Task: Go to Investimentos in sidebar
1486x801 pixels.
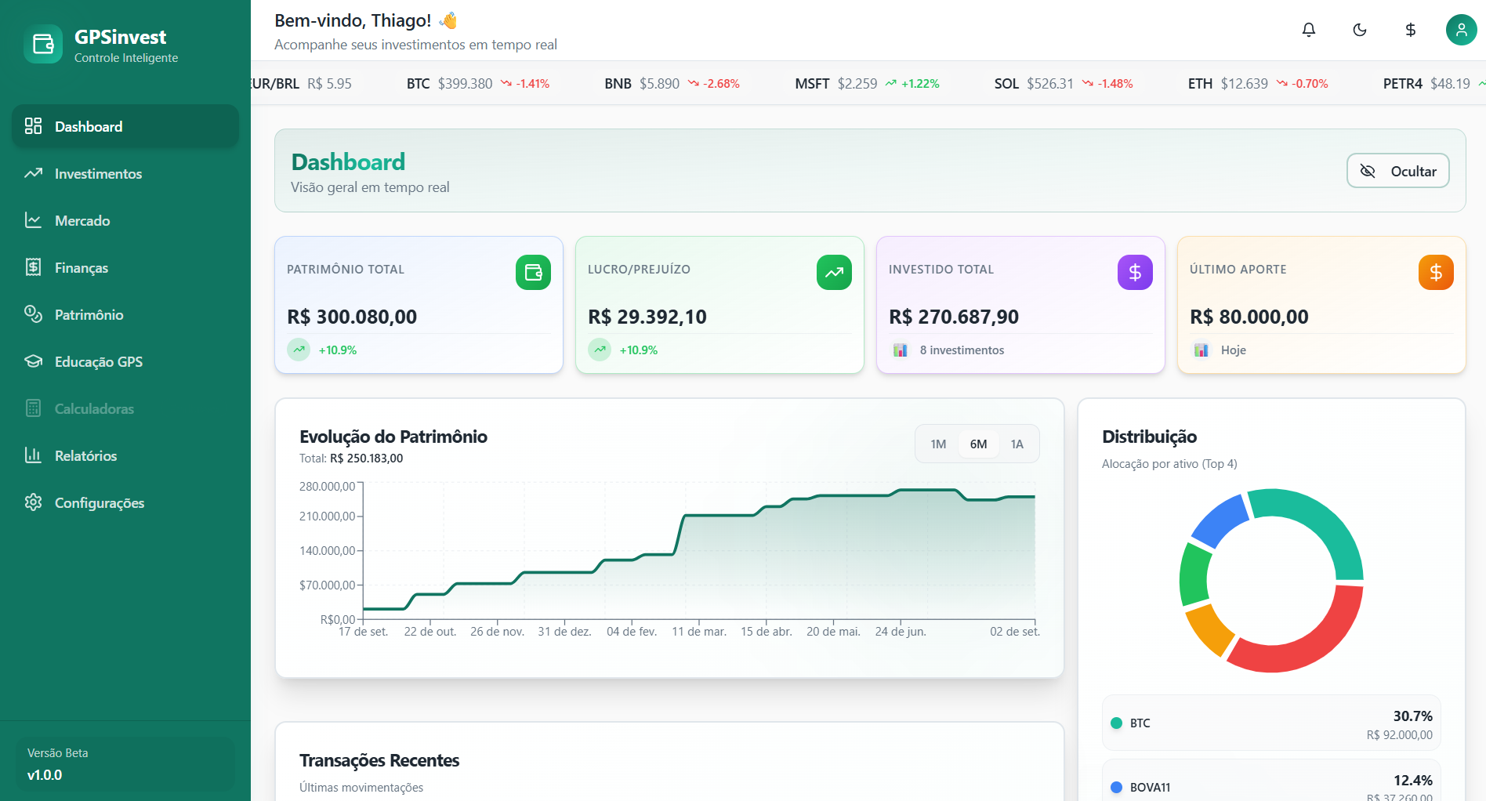Action: pos(125,173)
